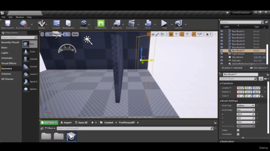Toggle rotation snapping in viewport toolbar
270x151 pixels.
point(182,34)
